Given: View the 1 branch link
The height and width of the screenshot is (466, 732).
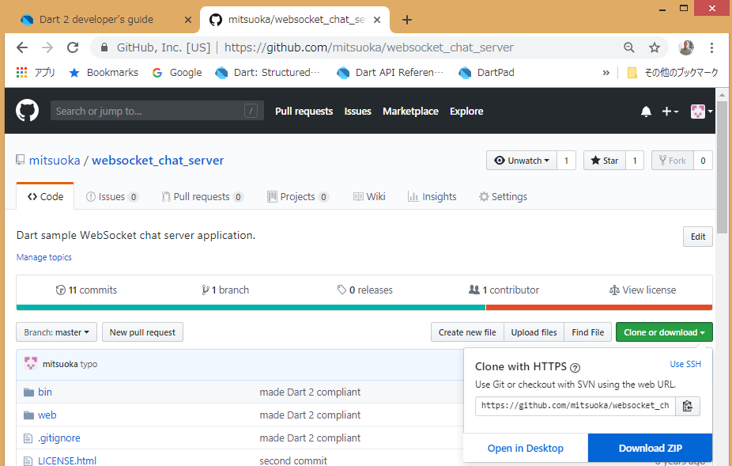Looking at the screenshot, I should [x=225, y=290].
